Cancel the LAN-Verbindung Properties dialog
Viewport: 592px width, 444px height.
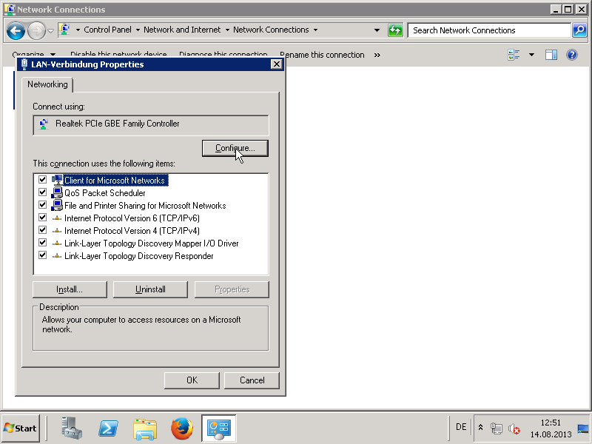click(252, 380)
